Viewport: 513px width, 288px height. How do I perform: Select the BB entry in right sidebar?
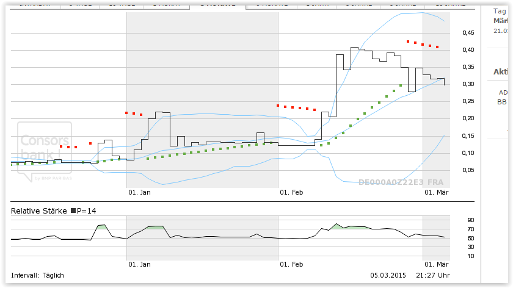coord(502,102)
